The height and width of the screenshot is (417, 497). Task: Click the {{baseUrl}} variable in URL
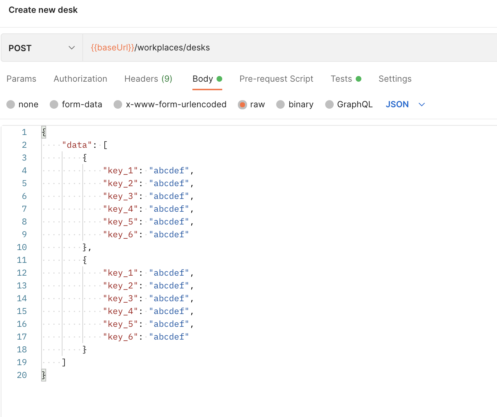coord(113,48)
